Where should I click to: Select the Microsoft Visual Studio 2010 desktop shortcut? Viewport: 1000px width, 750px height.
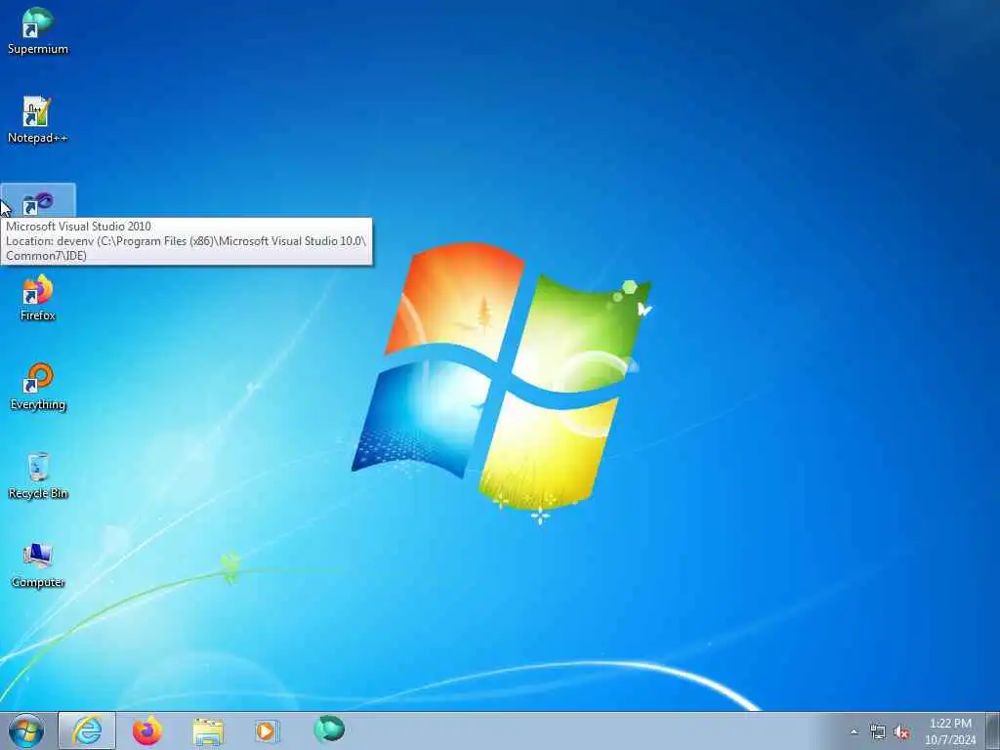38,203
